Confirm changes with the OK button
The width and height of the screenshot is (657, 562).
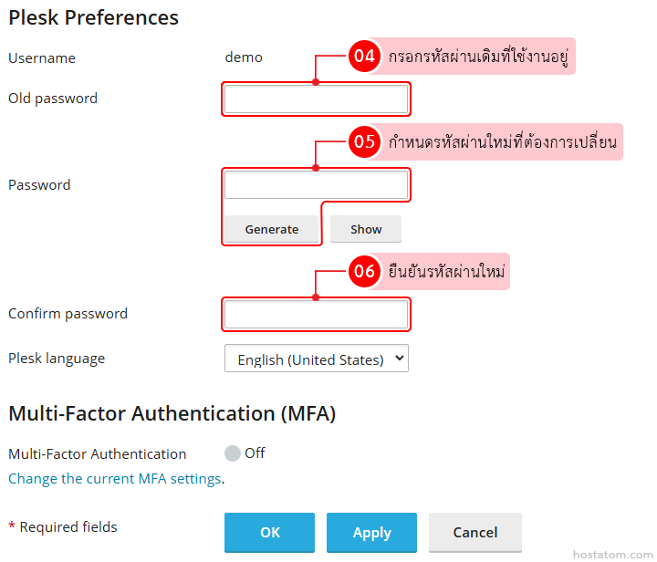(269, 532)
